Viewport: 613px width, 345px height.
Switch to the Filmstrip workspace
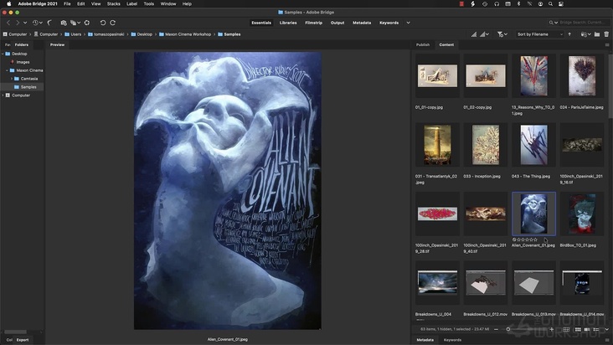tap(313, 23)
